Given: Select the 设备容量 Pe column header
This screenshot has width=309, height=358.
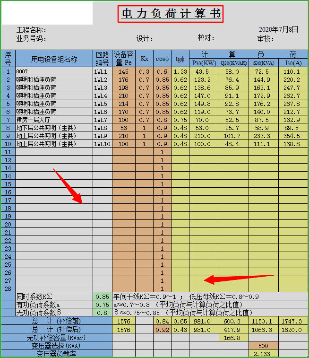Looking at the screenshot, I should [124, 59].
